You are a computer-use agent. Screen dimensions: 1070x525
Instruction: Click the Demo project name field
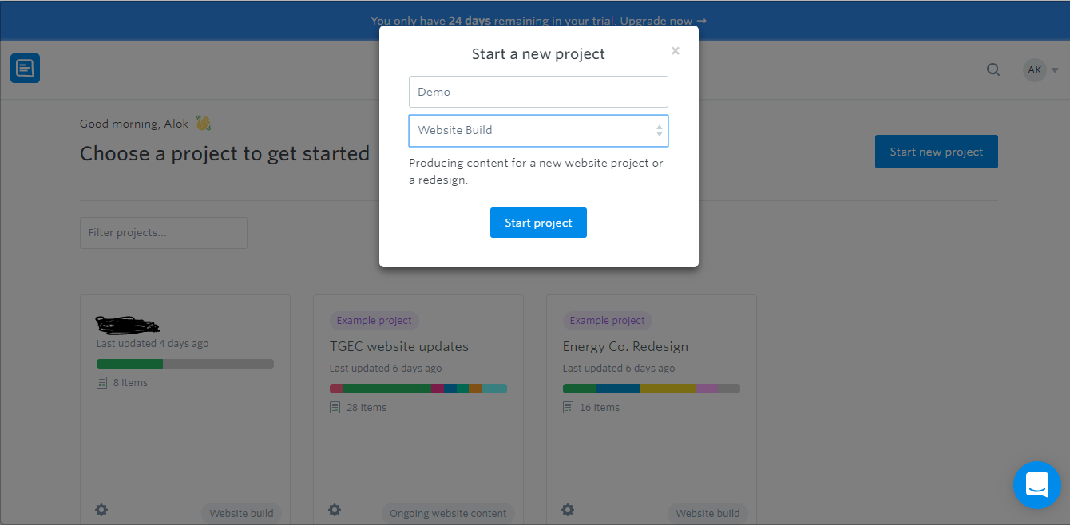tap(538, 91)
